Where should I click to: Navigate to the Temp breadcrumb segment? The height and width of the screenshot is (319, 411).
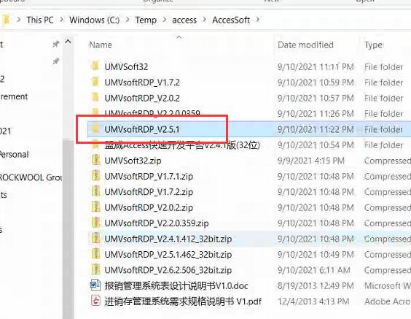click(146, 20)
